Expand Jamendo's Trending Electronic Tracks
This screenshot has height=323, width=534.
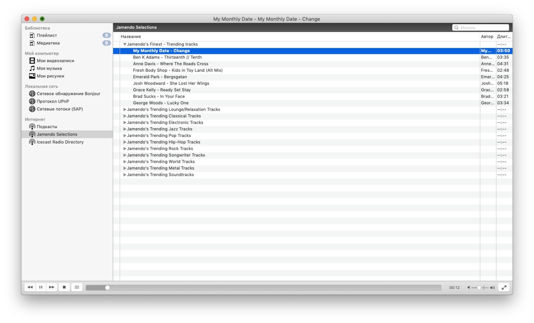[124, 123]
